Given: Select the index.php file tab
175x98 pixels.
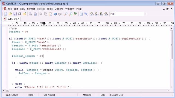Looking at the screenshot, I should 11,19.
